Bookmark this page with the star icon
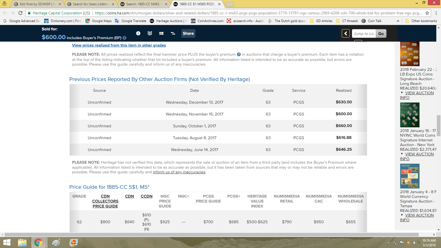The image size is (441, 248). click(x=427, y=13)
